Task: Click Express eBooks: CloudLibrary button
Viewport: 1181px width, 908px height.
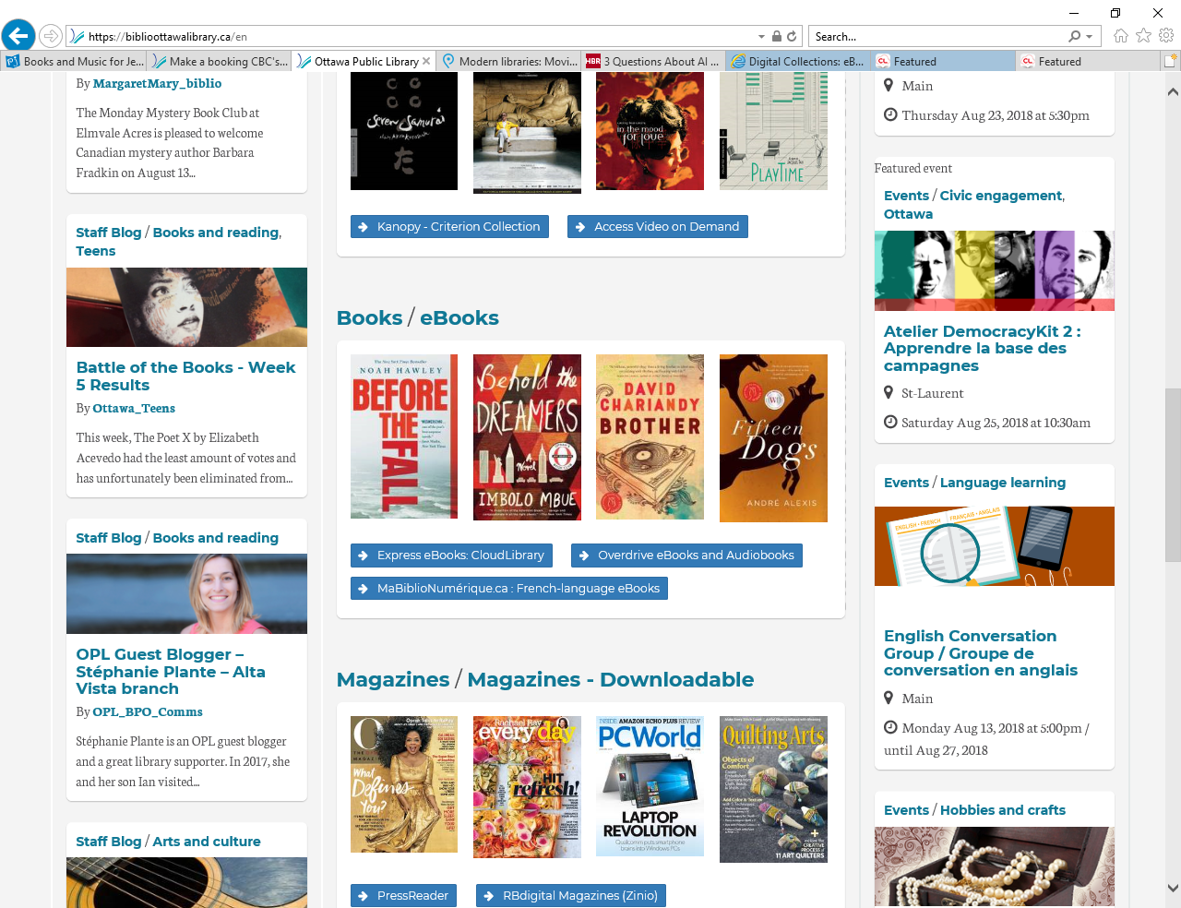Action: pos(451,555)
